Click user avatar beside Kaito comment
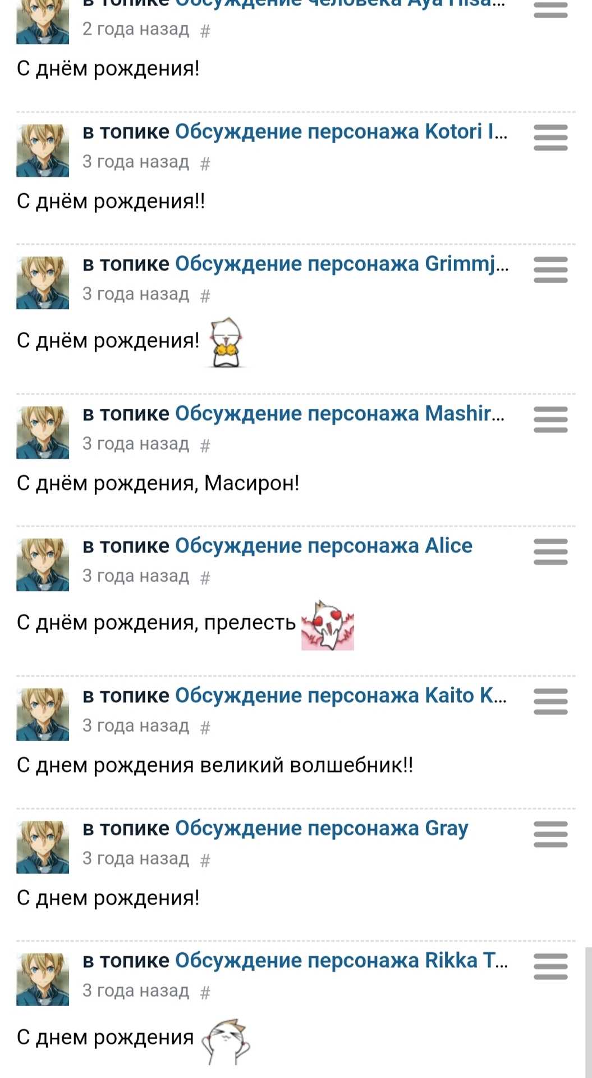592x1078 pixels. (43, 715)
